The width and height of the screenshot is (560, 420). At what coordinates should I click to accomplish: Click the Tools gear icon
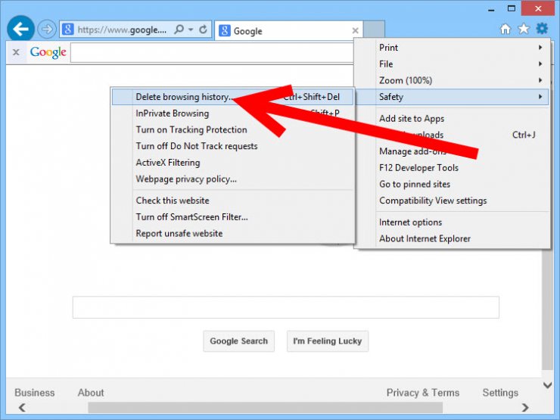[x=542, y=28]
